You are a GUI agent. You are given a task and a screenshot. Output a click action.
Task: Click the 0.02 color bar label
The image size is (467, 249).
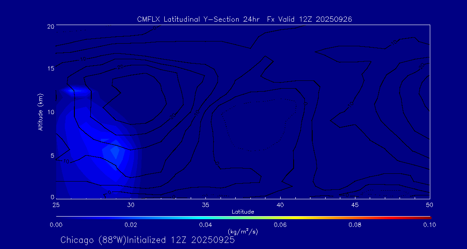[131, 225]
